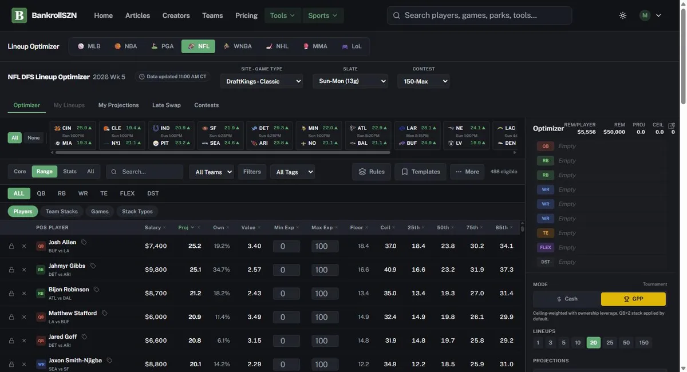Remove the Salary column with its X
Viewport: 687px width, 372px height.
click(164, 227)
